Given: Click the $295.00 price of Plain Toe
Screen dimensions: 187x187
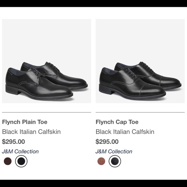Looking at the screenshot, I should coord(14,142).
